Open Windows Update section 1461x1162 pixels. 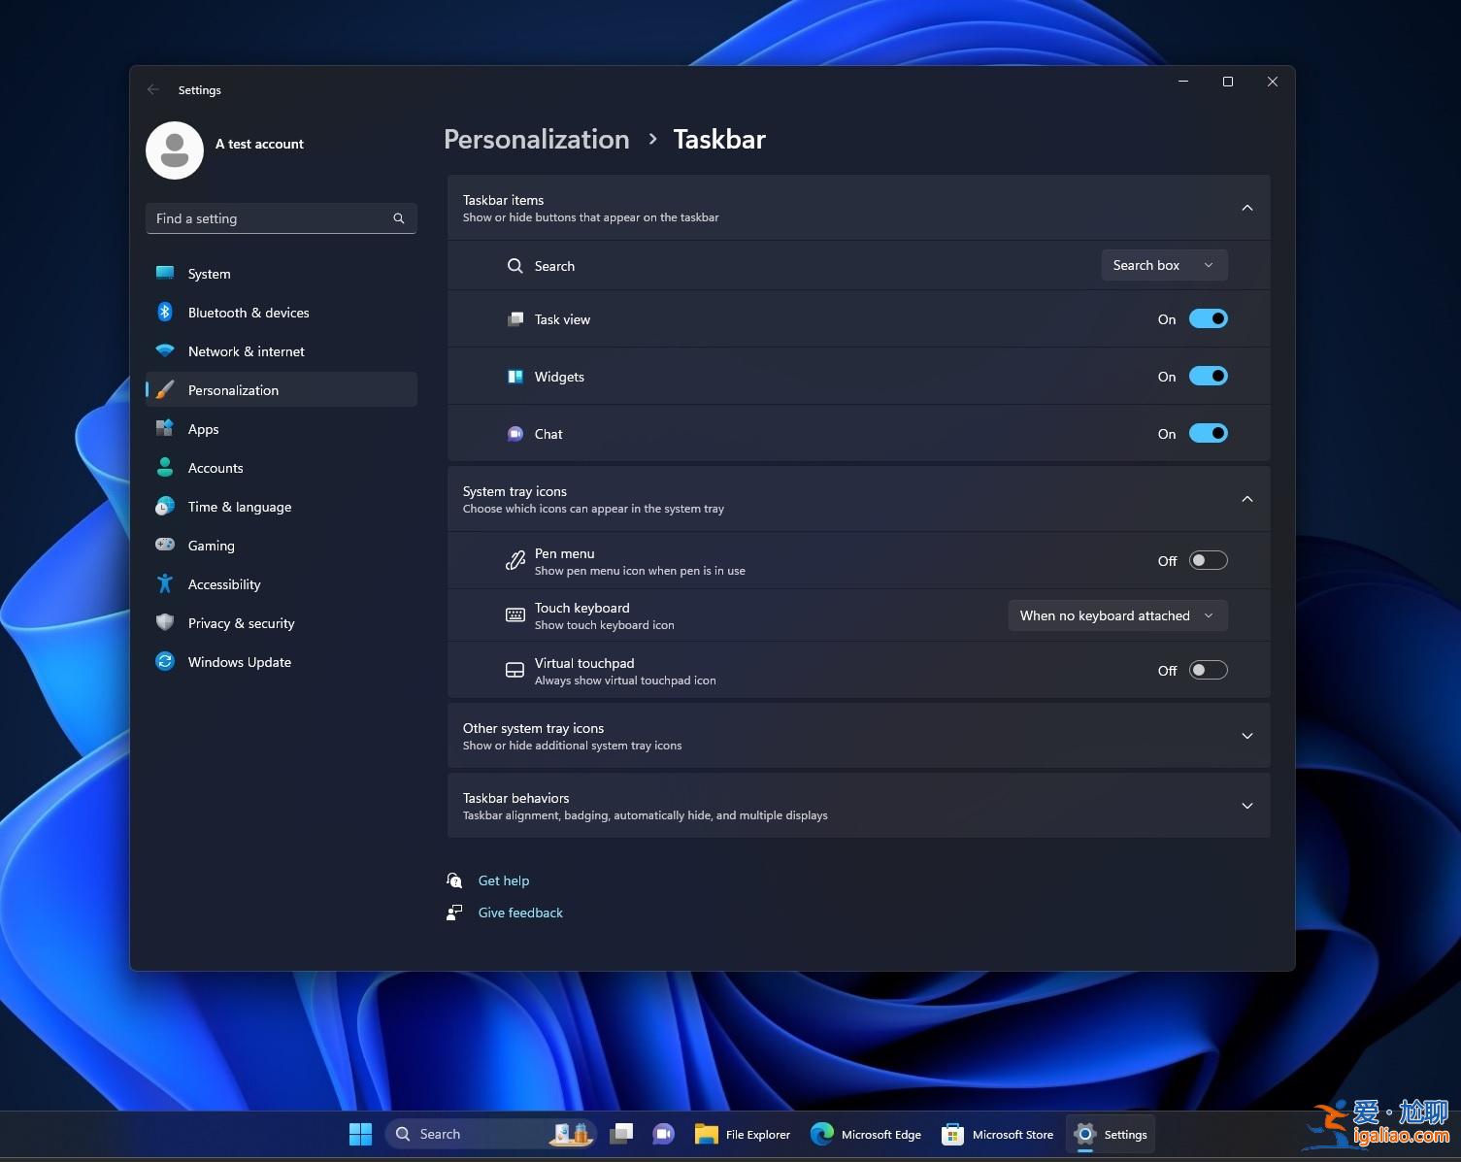[239, 661]
